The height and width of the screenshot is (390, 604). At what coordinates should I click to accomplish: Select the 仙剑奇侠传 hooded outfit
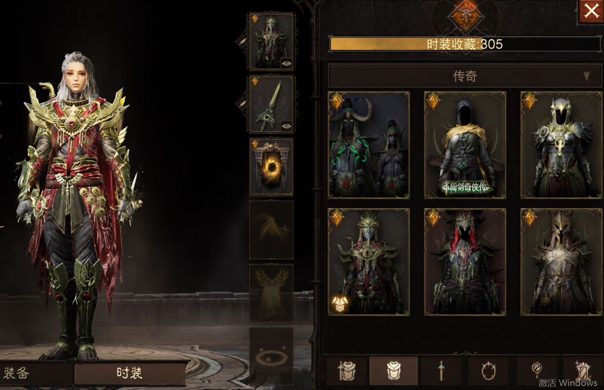coord(465,145)
